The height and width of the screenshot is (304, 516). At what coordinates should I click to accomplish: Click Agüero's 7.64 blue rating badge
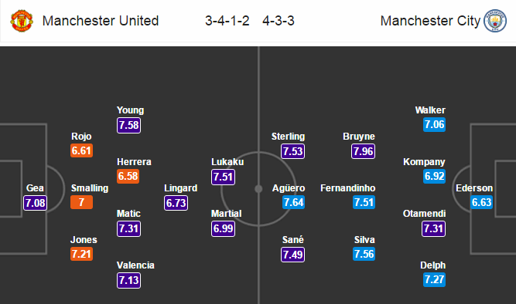tap(293, 202)
